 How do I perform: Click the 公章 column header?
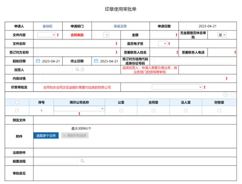click(121, 102)
